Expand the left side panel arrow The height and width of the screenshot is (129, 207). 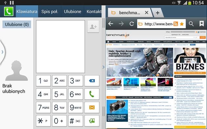(x=2, y=52)
